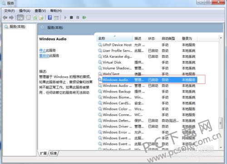Image resolution: width=227 pixels, height=164 pixels.
Task: Click the services list scrollbar thumb
Action: (x=221, y=123)
